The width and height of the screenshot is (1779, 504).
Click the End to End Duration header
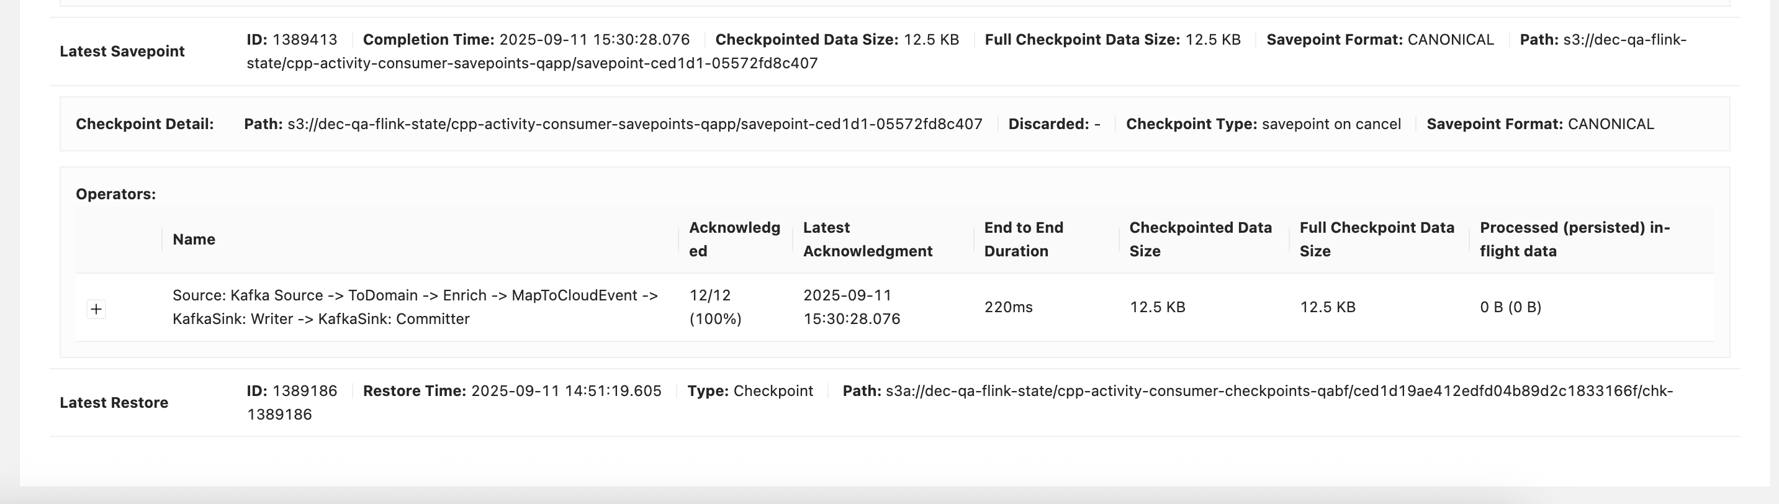click(x=1024, y=239)
